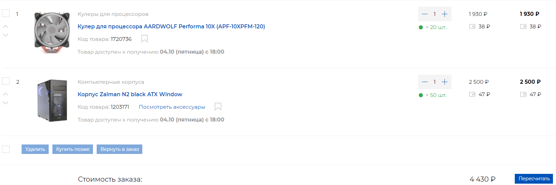Bookmark the AARDWOLF cooler item
Viewport: 556px width, 185px height.
point(144,39)
